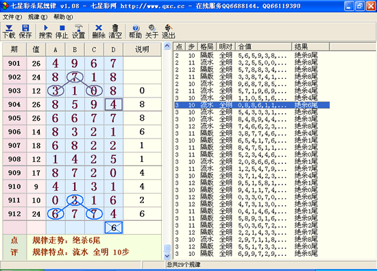
Task: Select rule row with 合值 9,6,8,7,8,5
Action: 252,84
